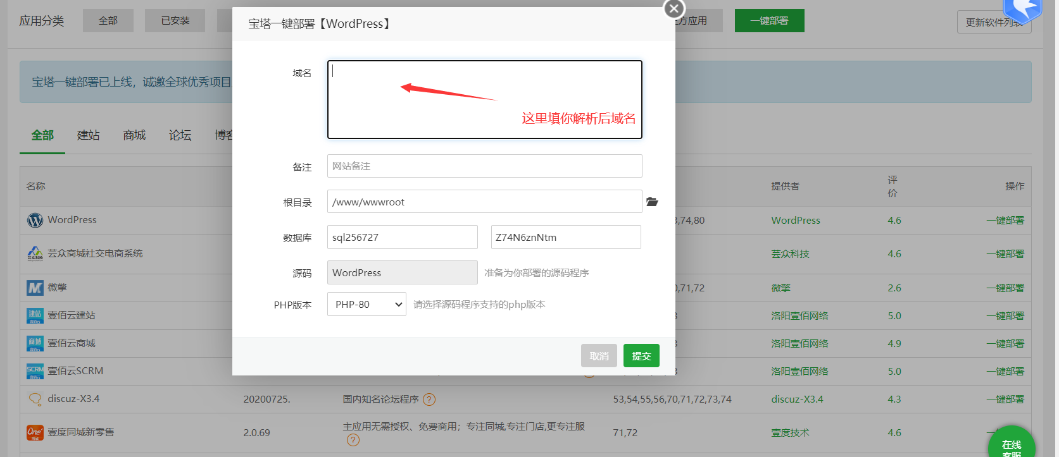Click the 壹佰云SCRM app icon
The image size is (1059, 457).
35,371
